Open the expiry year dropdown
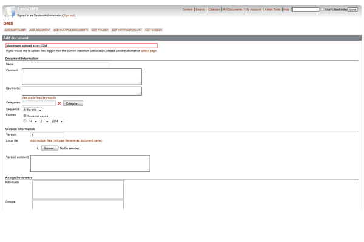This screenshot has height=242, width=364. point(57,121)
